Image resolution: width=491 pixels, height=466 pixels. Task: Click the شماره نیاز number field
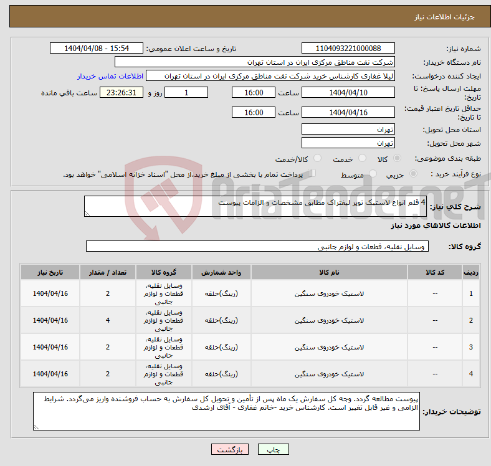coord(348,49)
